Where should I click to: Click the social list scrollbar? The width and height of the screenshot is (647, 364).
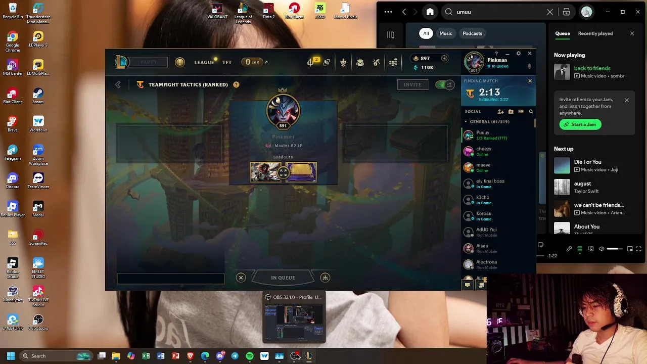[x=534, y=122]
